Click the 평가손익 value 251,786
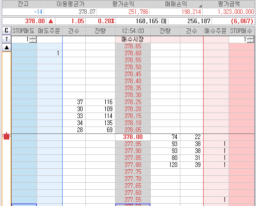This screenshot has height=206, width=256. (x=138, y=12)
